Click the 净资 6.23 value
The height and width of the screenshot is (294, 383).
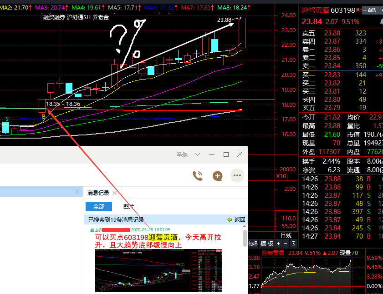click(334, 170)
